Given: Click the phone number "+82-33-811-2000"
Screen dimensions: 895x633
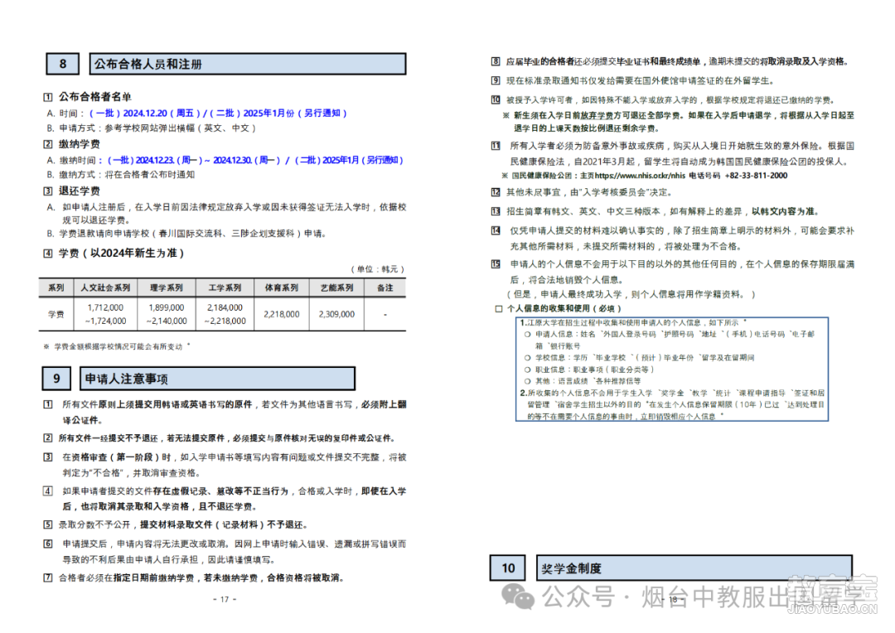Looking at the screenshot, I should tap(757, 175).
